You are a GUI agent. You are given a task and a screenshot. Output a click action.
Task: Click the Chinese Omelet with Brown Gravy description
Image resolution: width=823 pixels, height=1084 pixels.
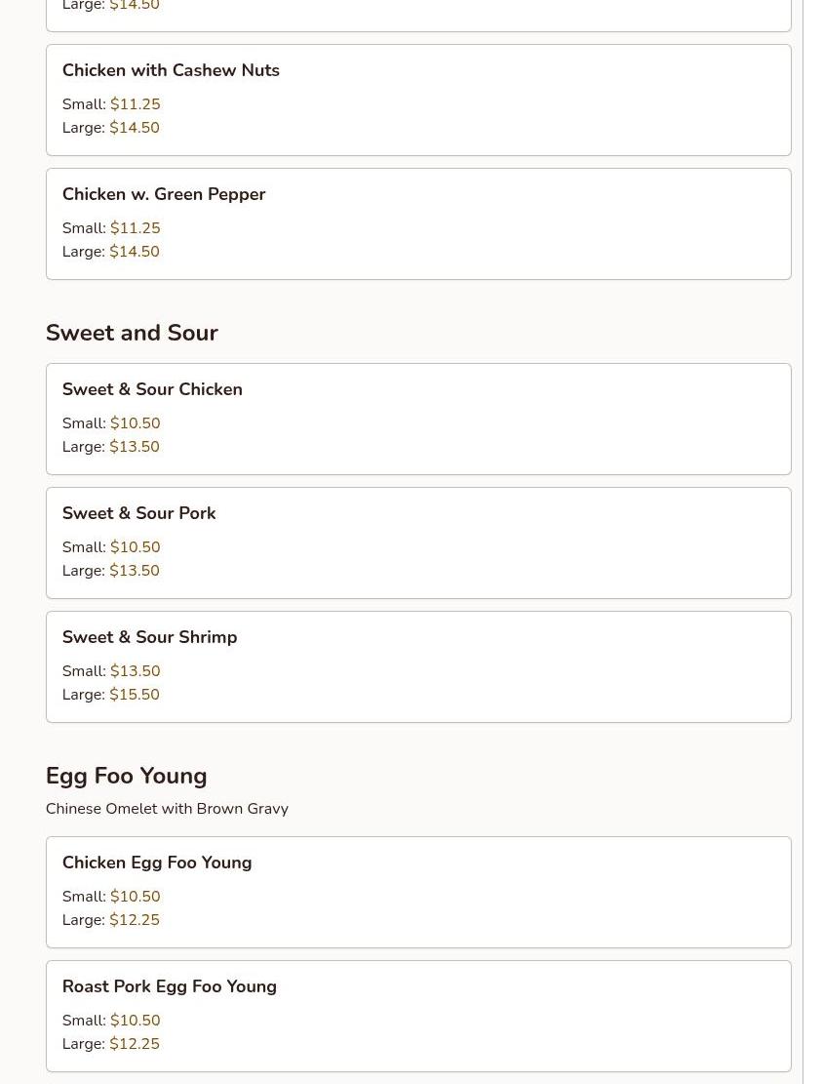[x=167, y=809]
